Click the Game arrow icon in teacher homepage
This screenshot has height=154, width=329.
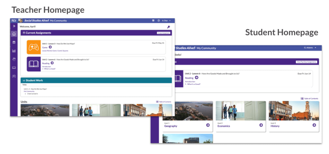(50, 47)
